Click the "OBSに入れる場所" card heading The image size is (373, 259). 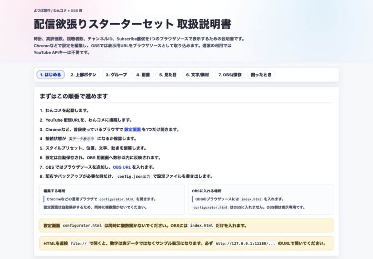[x=207, y=191]
